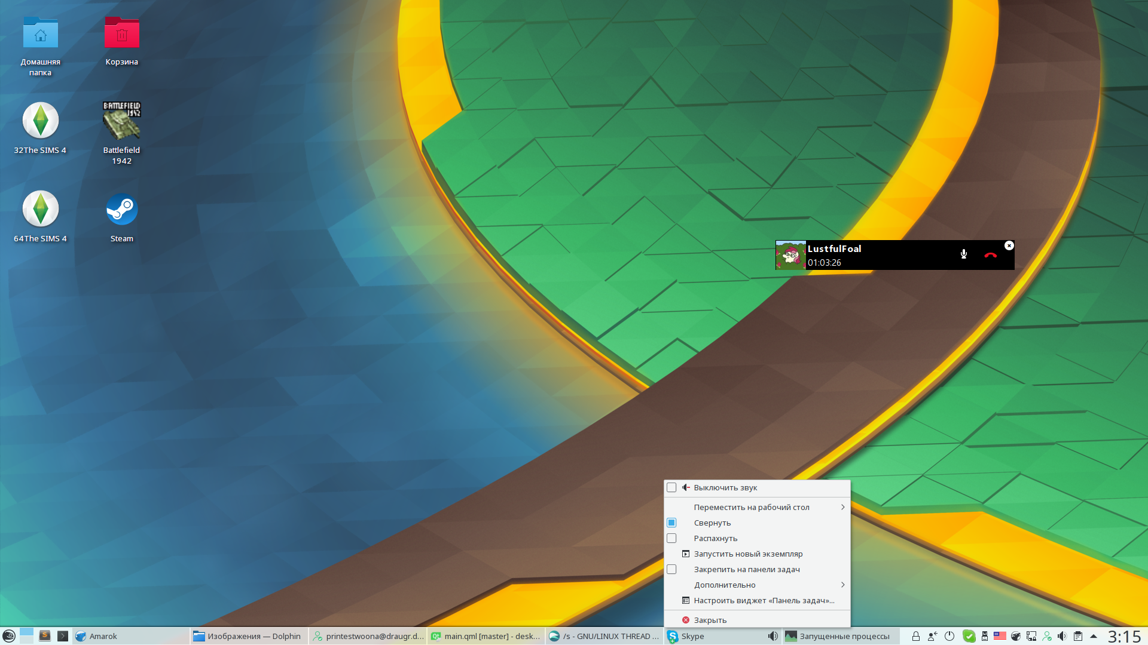
Task: Uncheck the Свернуть checkbox
Action: pos(671,523)
